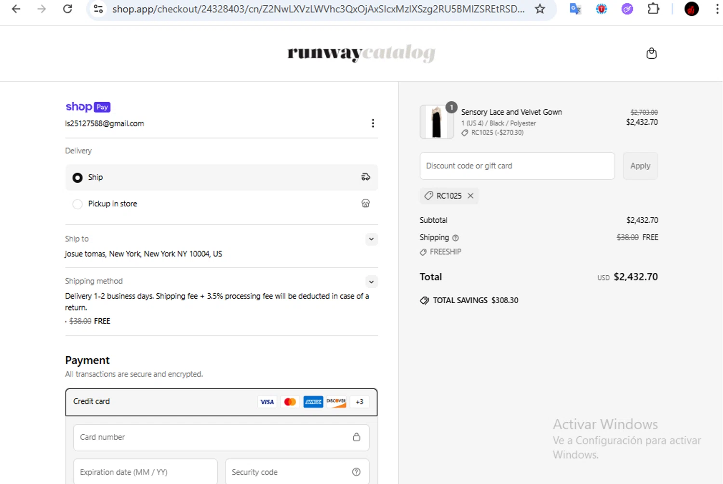Click the RC1025 discount chip
The image size is (723, 484).
(449, 196)
